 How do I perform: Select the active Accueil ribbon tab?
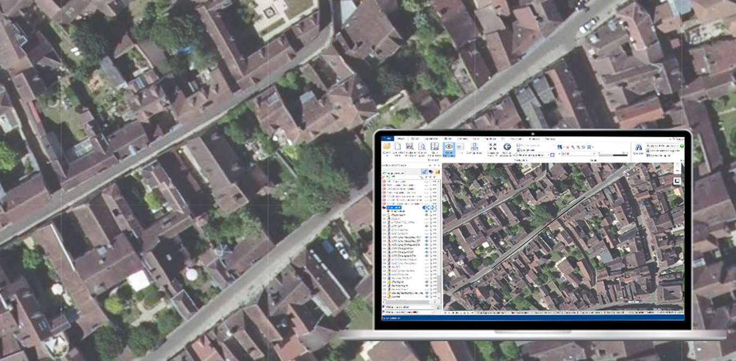(x=400, y=138)
